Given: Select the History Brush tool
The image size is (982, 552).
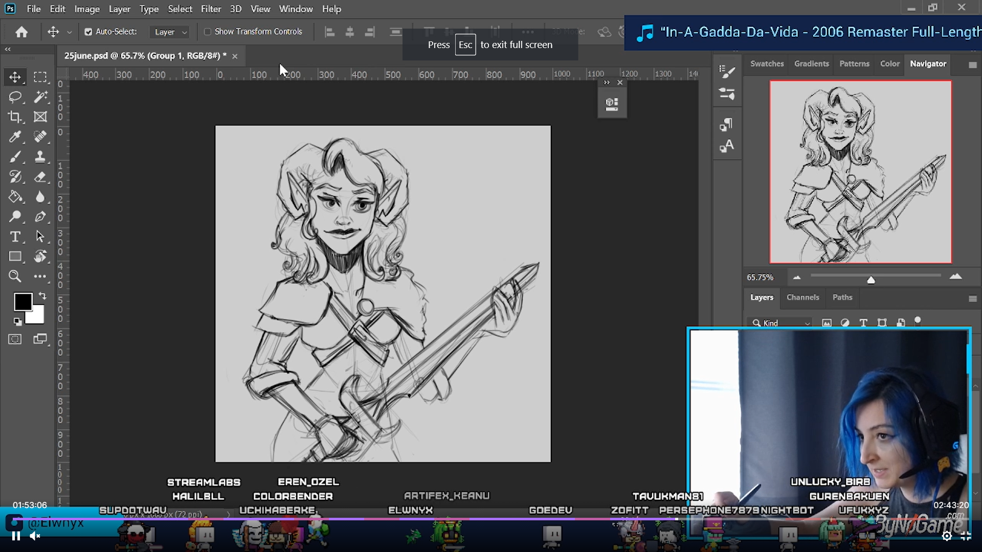Looking at the screenshot, I should coord(15,177).
